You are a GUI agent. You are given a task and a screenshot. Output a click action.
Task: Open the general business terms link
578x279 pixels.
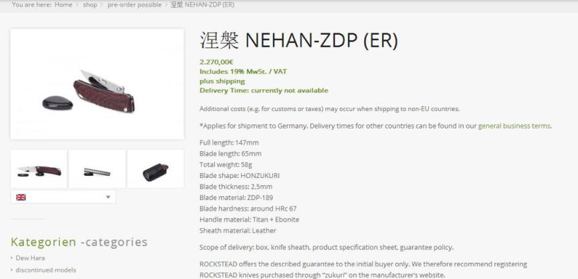pyautogui.click(x=514, y=126)
